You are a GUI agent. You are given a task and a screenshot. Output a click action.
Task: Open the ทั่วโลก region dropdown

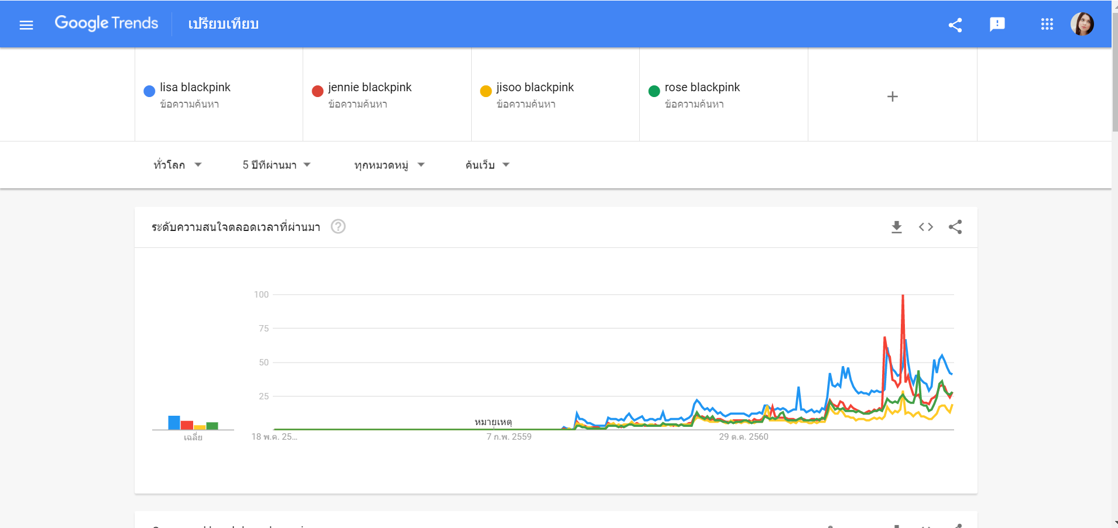pyautogui.click(x=177, y=165)
